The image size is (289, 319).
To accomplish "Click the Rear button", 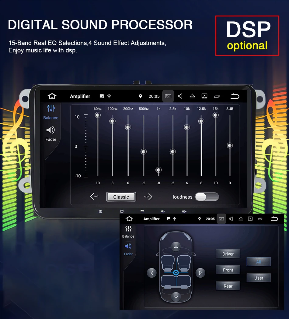I will tap(228, 286).
